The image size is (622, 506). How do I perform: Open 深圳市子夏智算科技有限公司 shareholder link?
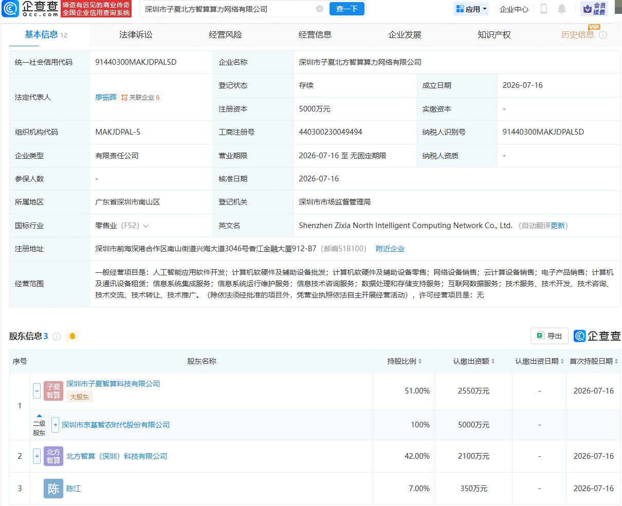(113, 384)
